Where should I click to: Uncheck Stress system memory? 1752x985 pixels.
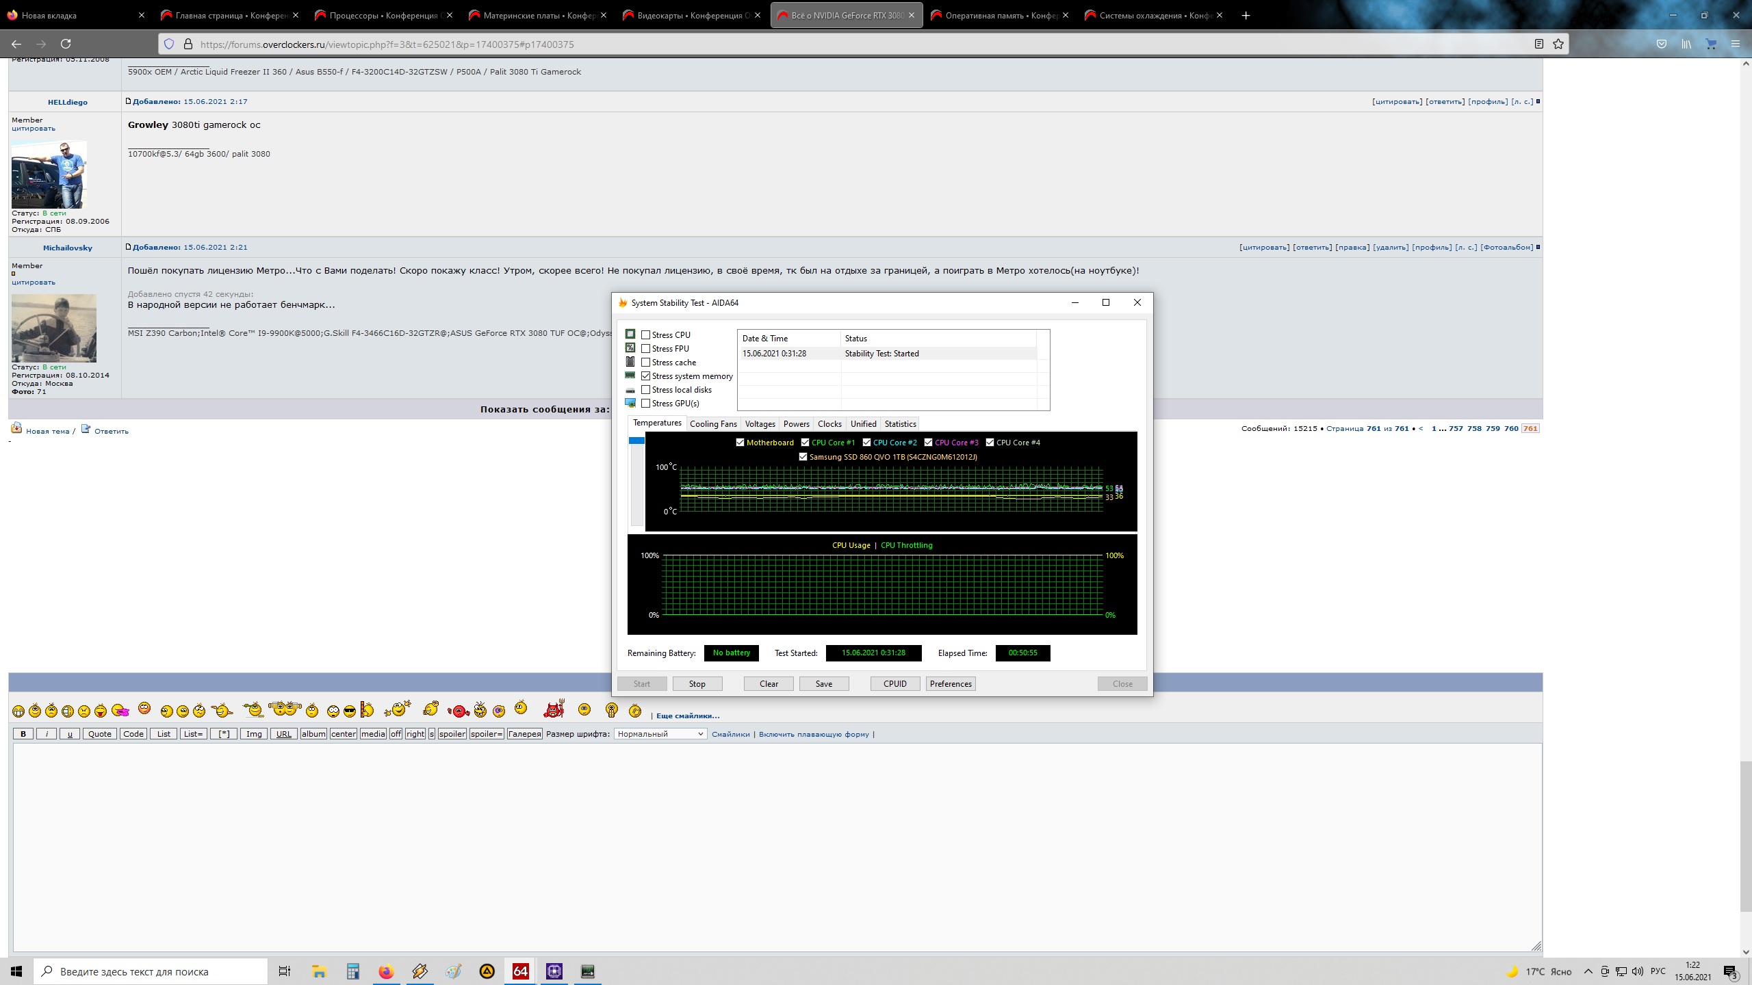645,376
